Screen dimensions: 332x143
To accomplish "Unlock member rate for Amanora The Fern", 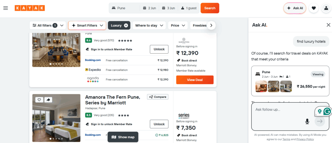I will point(159,124).
